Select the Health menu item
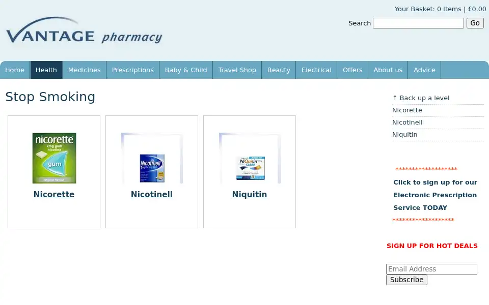 point(46,70)
